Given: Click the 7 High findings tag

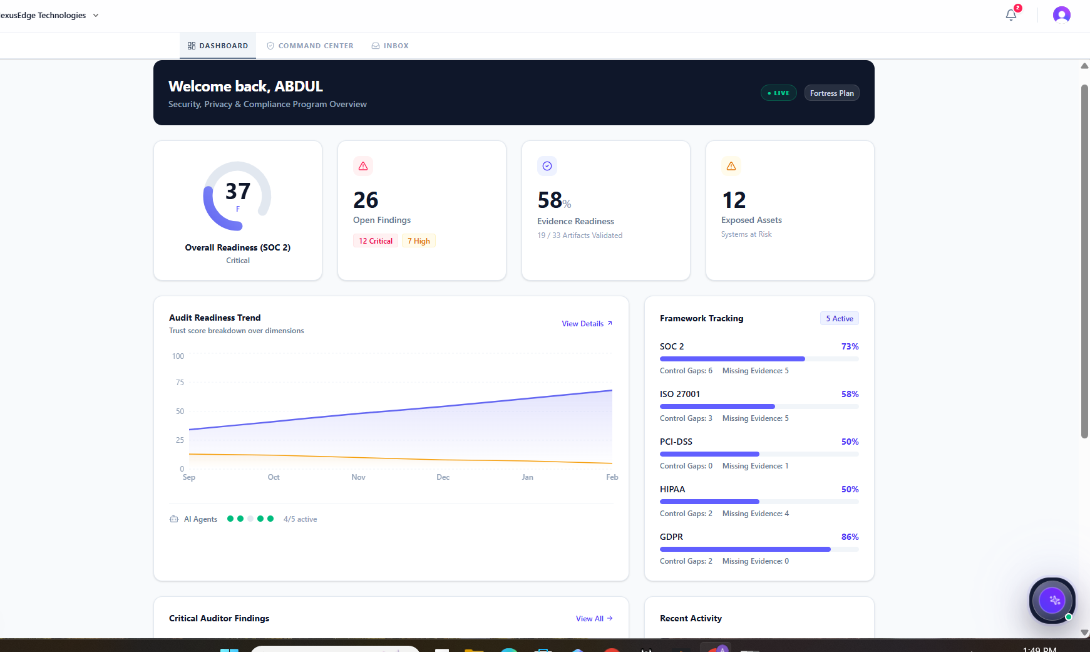Looking at the screenshot, I should tap(419, 241).
